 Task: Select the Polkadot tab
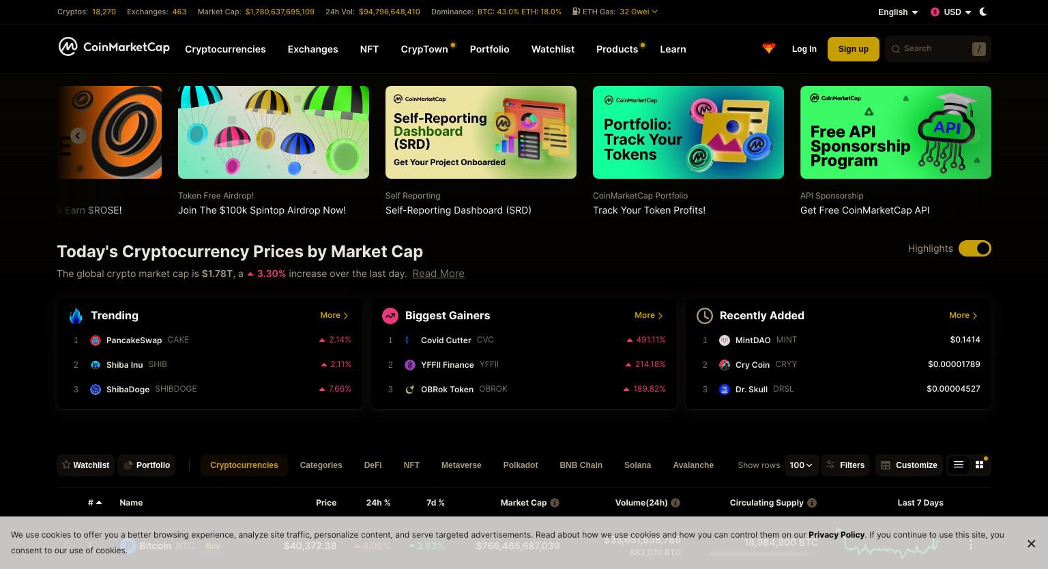pos(521,465)
